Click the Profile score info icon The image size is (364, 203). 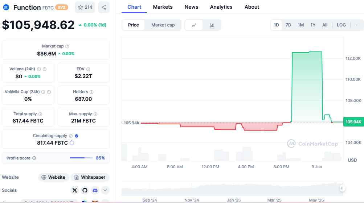click(34, 158)
